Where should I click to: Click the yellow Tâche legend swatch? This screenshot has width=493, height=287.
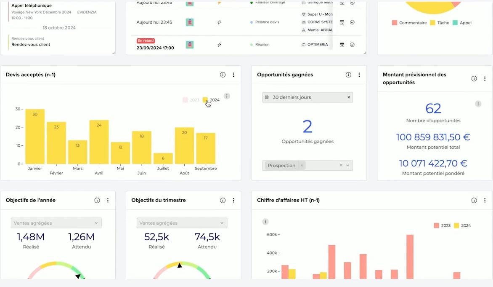pos(432,23)
